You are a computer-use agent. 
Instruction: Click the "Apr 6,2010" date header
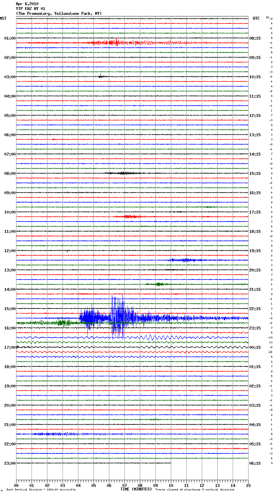[27, 4]
